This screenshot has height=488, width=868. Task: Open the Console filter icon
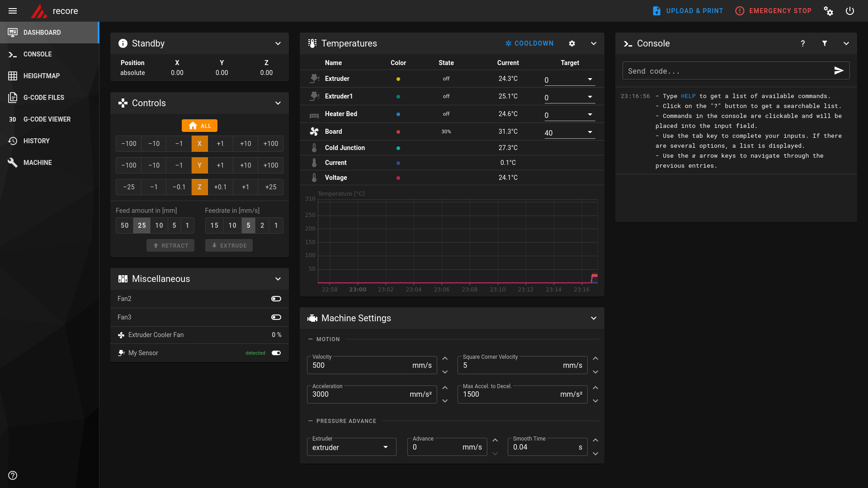[825, 43]
